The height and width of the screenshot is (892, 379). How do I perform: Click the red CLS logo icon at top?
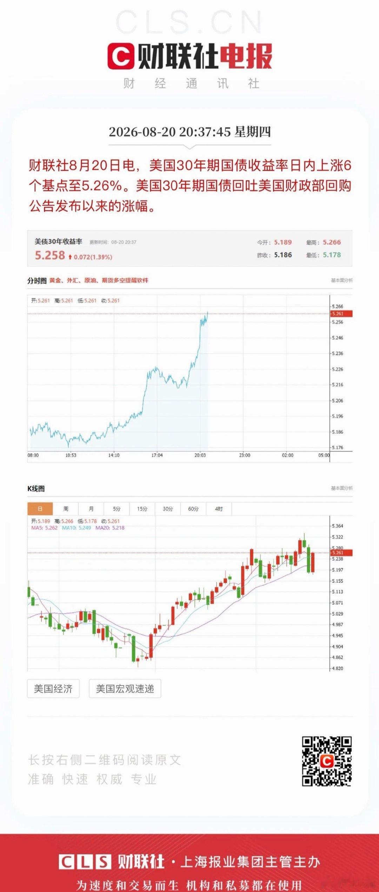pos(121,56)
